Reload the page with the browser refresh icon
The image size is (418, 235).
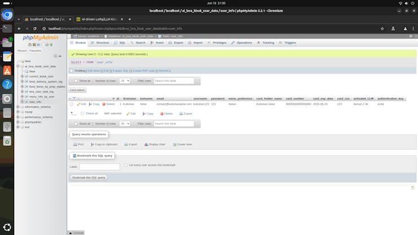tap(34, 29)
